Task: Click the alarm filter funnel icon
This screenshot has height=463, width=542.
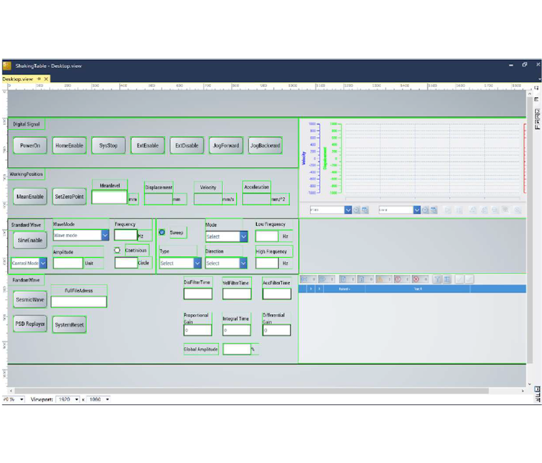Action: pos(437,279)
